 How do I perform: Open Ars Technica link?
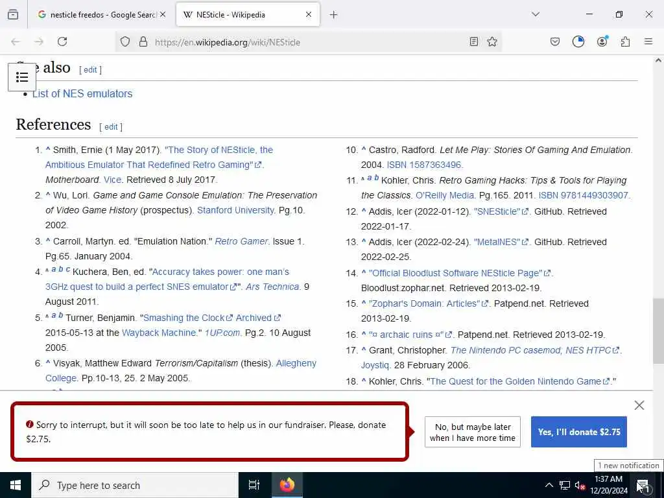point(272,287)
